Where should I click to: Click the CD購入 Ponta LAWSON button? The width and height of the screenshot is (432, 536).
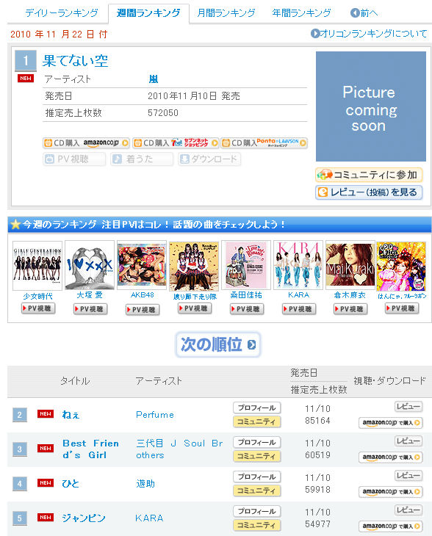point(264,143)
